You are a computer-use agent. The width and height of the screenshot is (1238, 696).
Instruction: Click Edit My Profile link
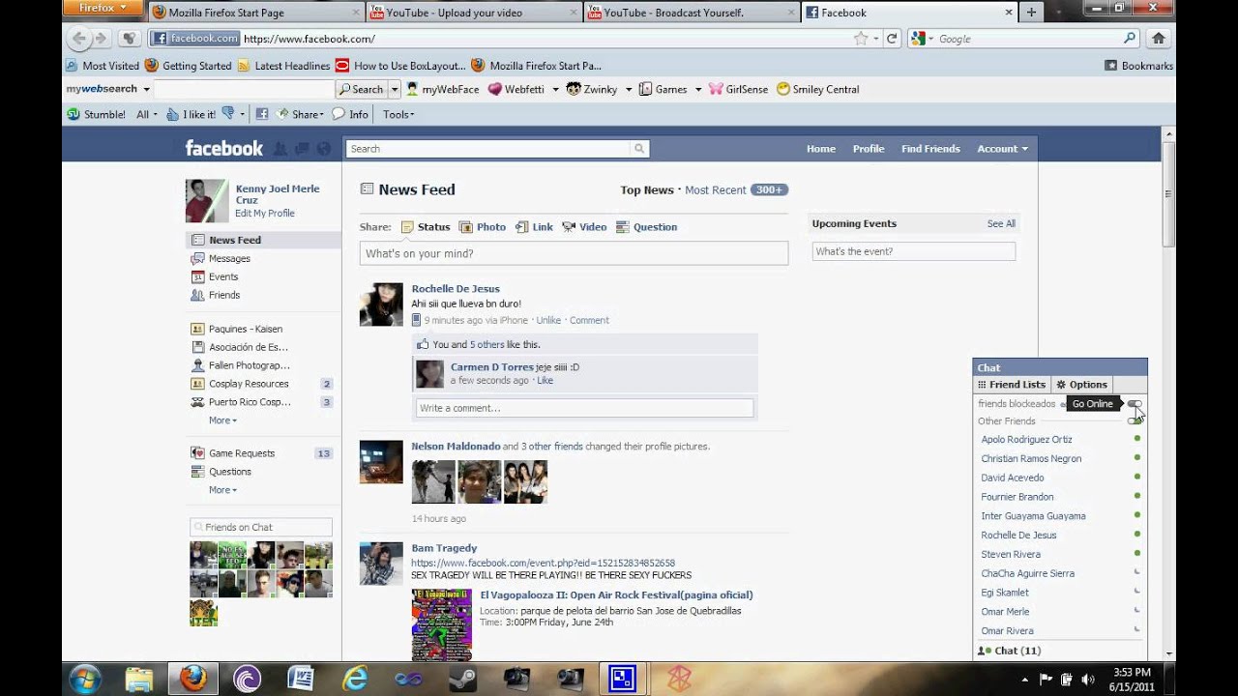[x=265, y=214]
